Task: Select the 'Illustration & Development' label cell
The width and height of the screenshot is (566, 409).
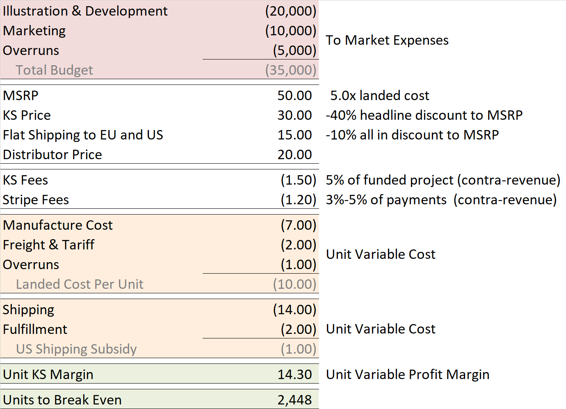Action: pos(85,11)
